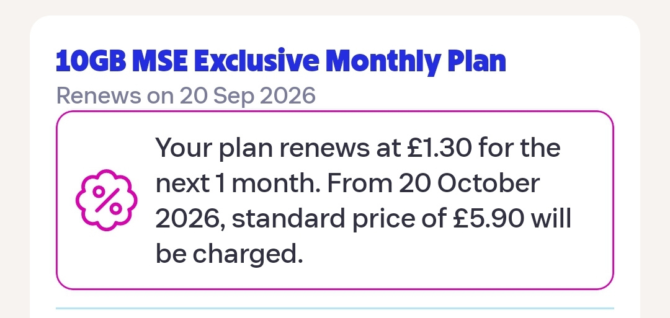The image size is (670, 318).
Task: Select the 'standard price' wording in the notice
Action: pyautogui.click(x=323, y=219)
